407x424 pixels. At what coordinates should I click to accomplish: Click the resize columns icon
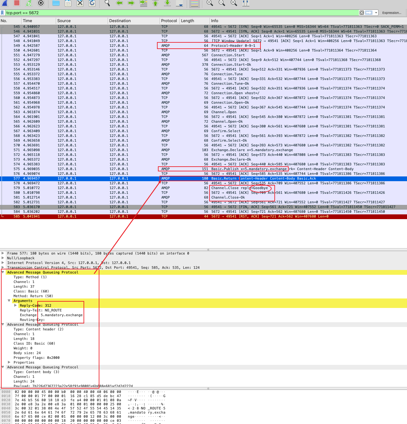coord(246,3)
